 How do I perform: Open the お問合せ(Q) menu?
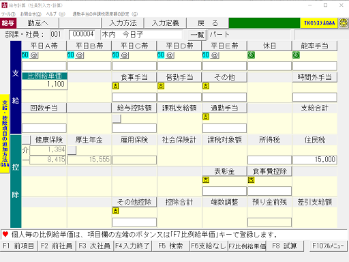point(31,14)
